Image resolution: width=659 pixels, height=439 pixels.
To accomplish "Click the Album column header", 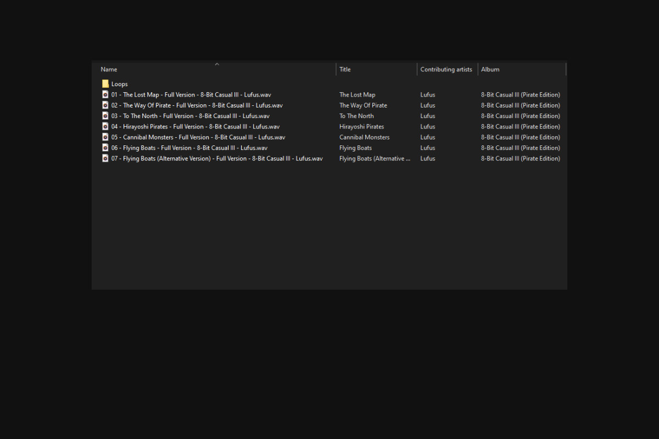I will (490, 70).
